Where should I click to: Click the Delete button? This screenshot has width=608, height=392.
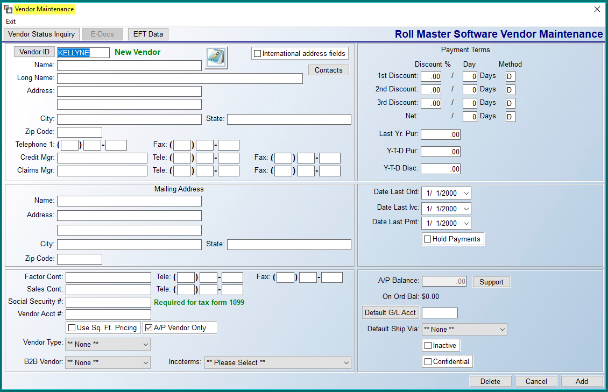(x=490, y=382)
